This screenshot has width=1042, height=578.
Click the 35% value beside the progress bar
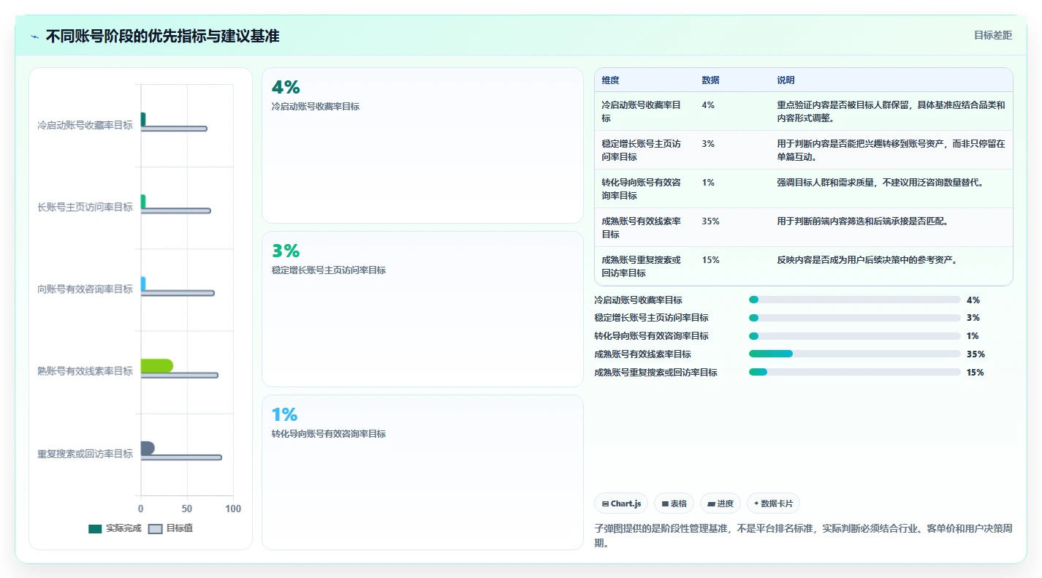(x=976, y=354)
